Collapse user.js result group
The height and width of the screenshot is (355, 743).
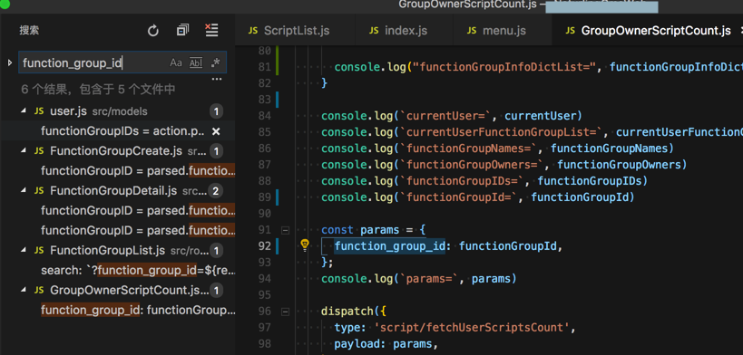24,111
